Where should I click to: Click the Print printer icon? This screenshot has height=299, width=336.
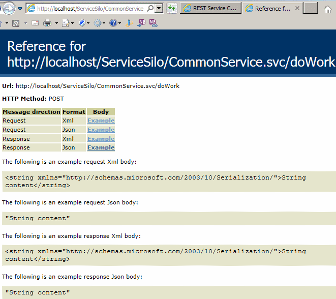click(47, 23)
